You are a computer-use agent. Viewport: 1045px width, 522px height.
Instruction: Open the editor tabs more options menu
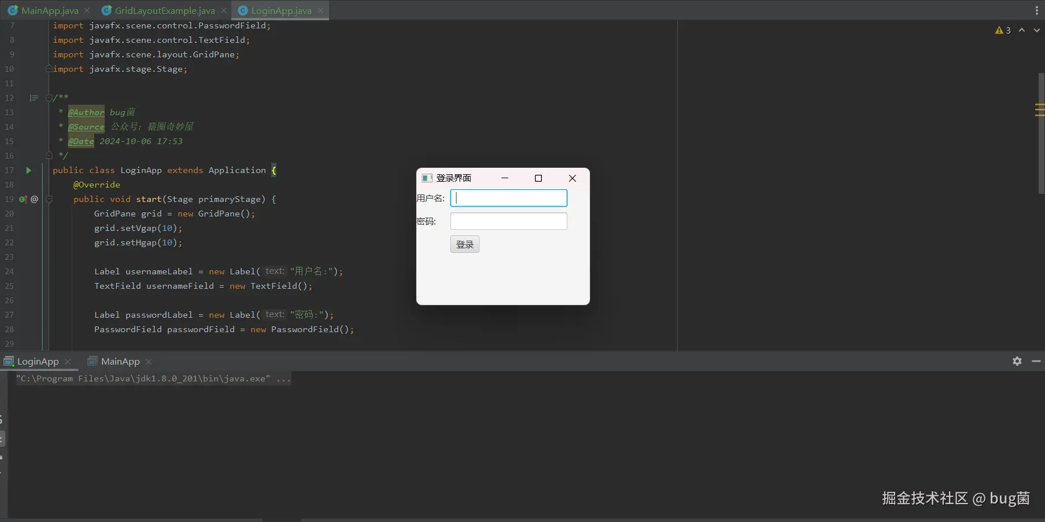pos(1036,10)
